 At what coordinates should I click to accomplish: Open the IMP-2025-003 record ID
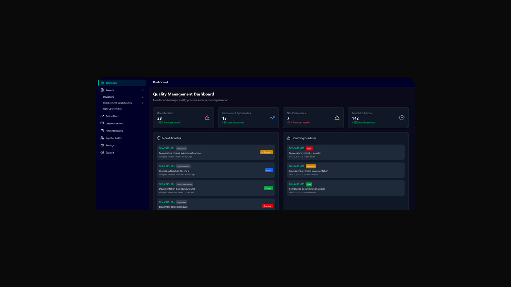pyautogui.click(x=167, y=166)
